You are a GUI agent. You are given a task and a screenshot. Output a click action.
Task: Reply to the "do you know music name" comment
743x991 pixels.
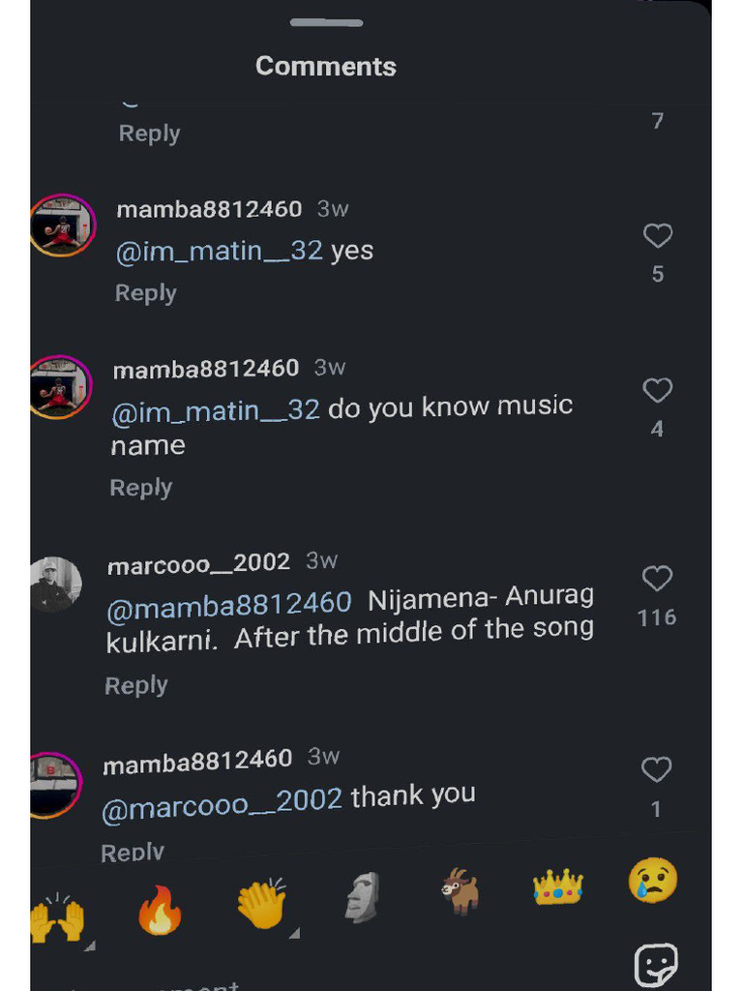tap(141, 488)
